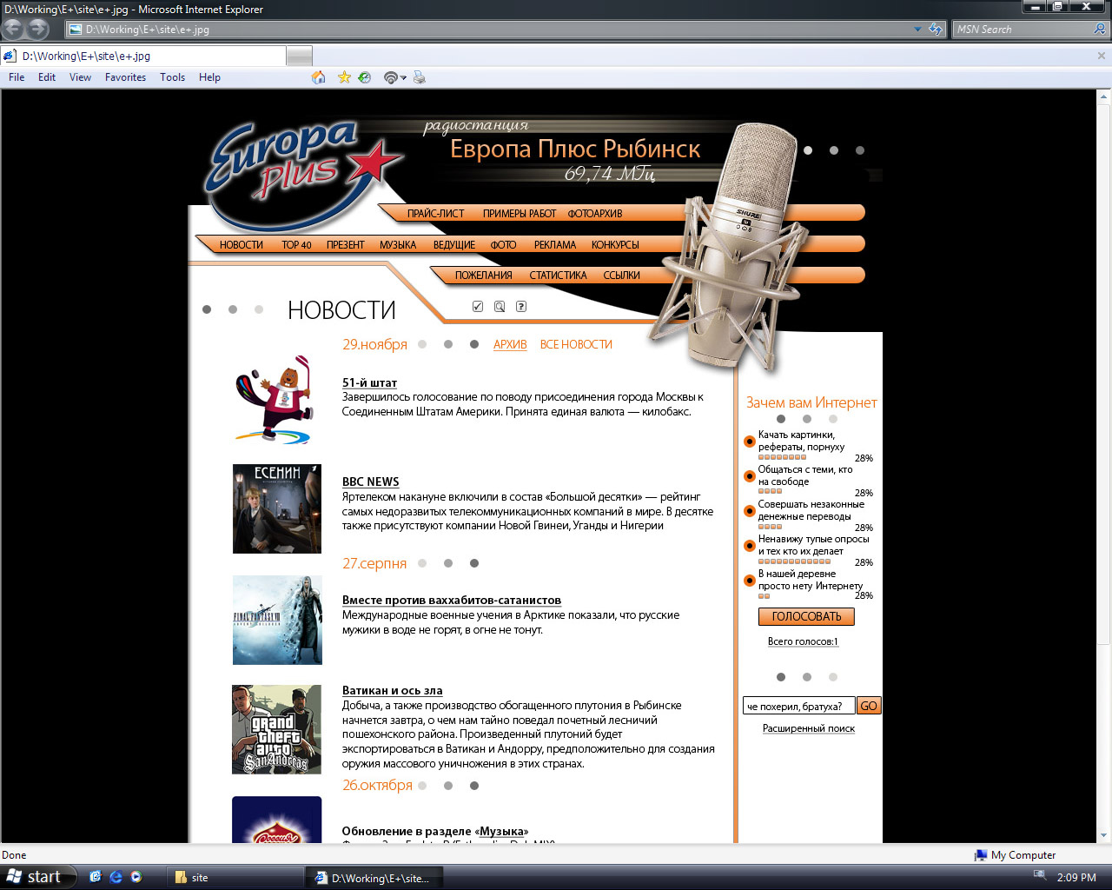The height and width of the screenshot is (890, 1112).
Task: Click the orange GO search button
Action: pyautogui.click(x=869, y=706)
